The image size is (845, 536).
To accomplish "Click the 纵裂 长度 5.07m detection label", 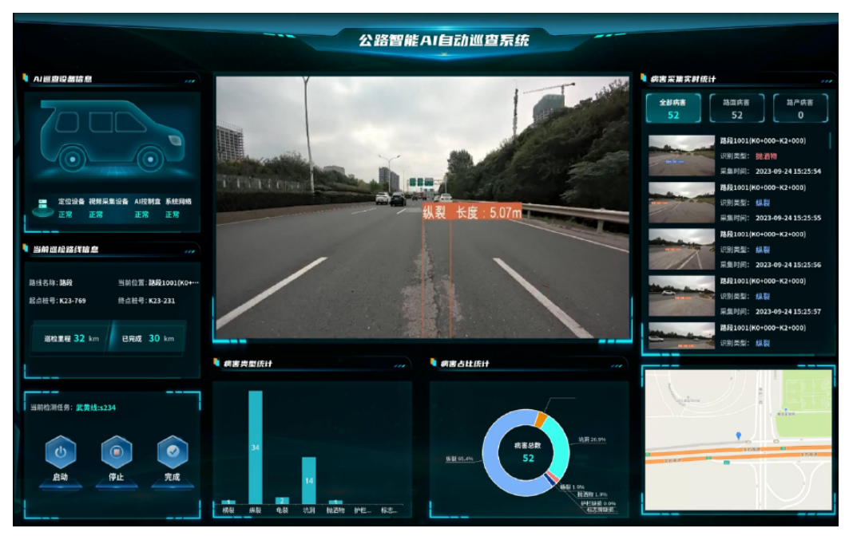I will 471,212.
